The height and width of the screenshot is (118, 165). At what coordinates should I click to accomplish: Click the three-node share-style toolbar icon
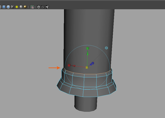tap(47, 7)
